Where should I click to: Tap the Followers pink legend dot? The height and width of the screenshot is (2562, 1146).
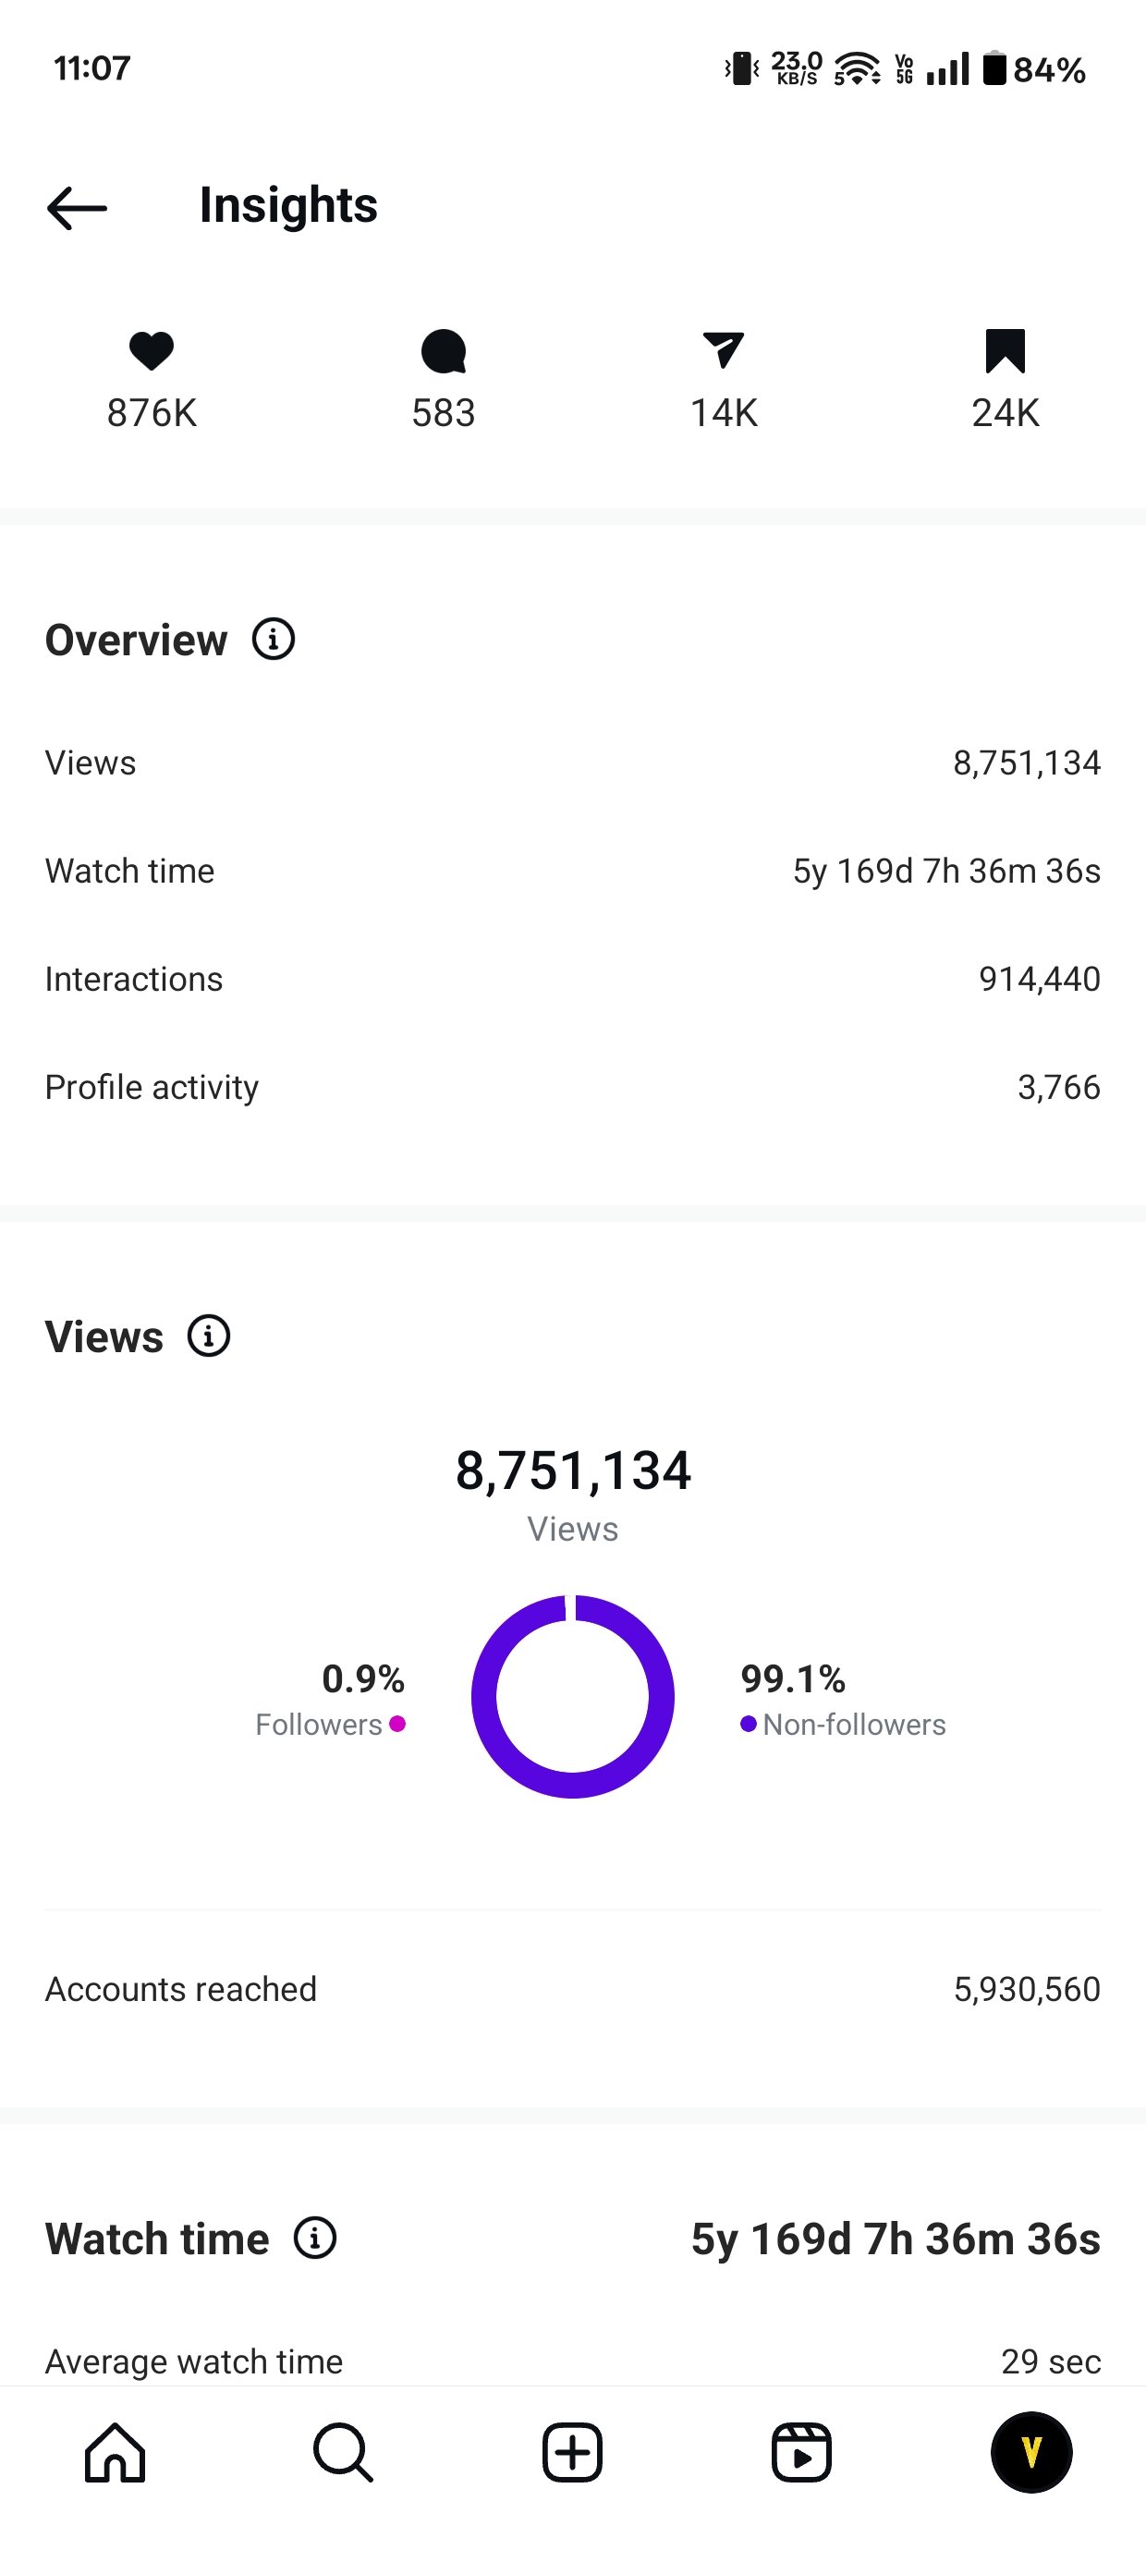tap(396, 1724)
